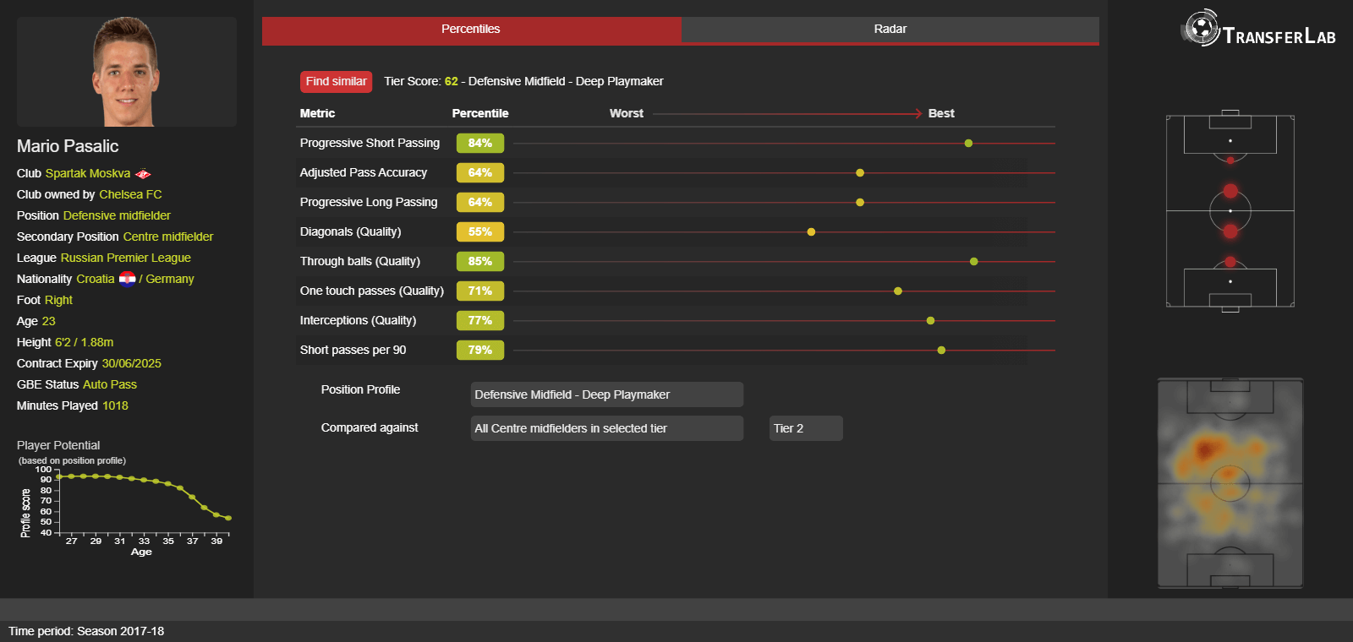
Task: Click the Progressive Short Passing metric label
Action: pyautogui.click(x=370, y=143)
